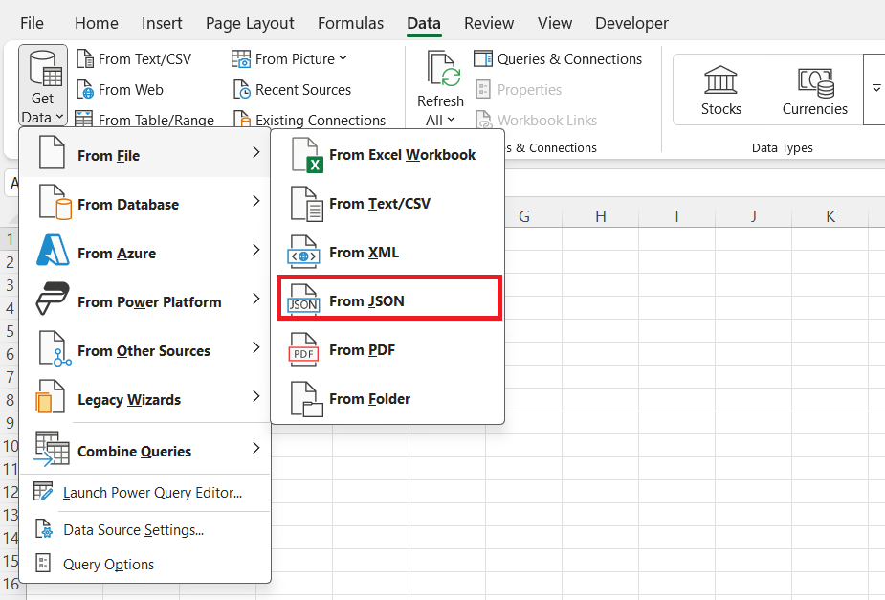
Task: Expand the Combine Queries submenu
Action: 145,450
